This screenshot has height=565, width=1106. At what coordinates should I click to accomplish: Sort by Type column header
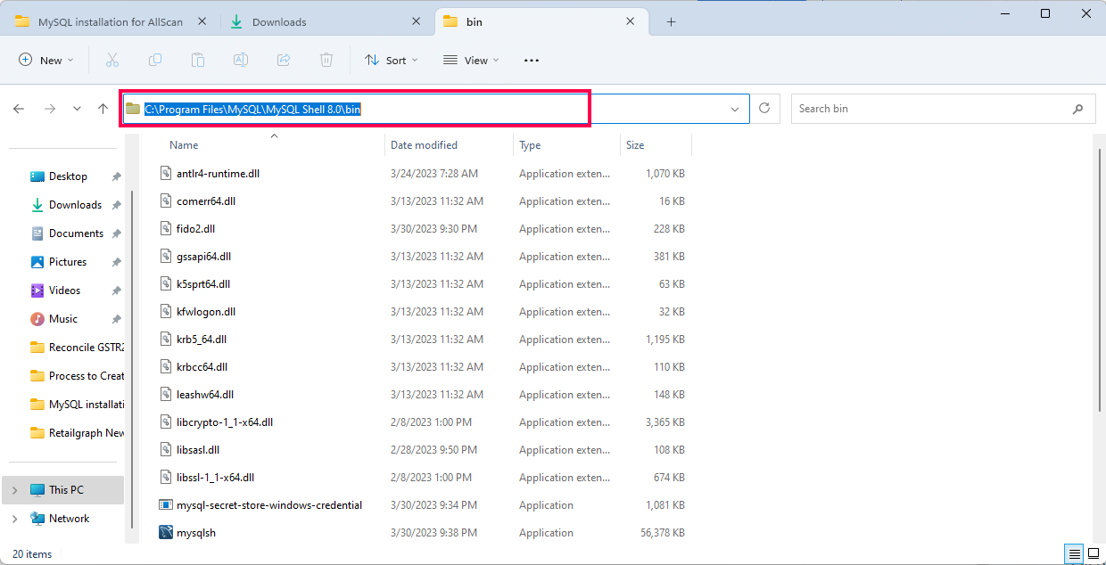(x=530, y=145)
